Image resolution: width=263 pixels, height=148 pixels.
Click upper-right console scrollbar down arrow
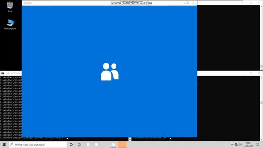tap(261, 69)
